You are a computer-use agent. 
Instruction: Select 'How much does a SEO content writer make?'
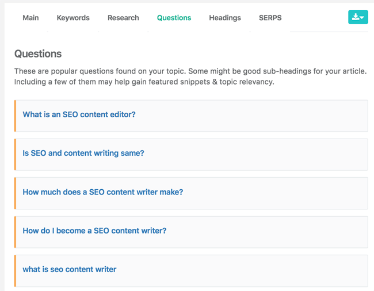(x=191, y=193)
